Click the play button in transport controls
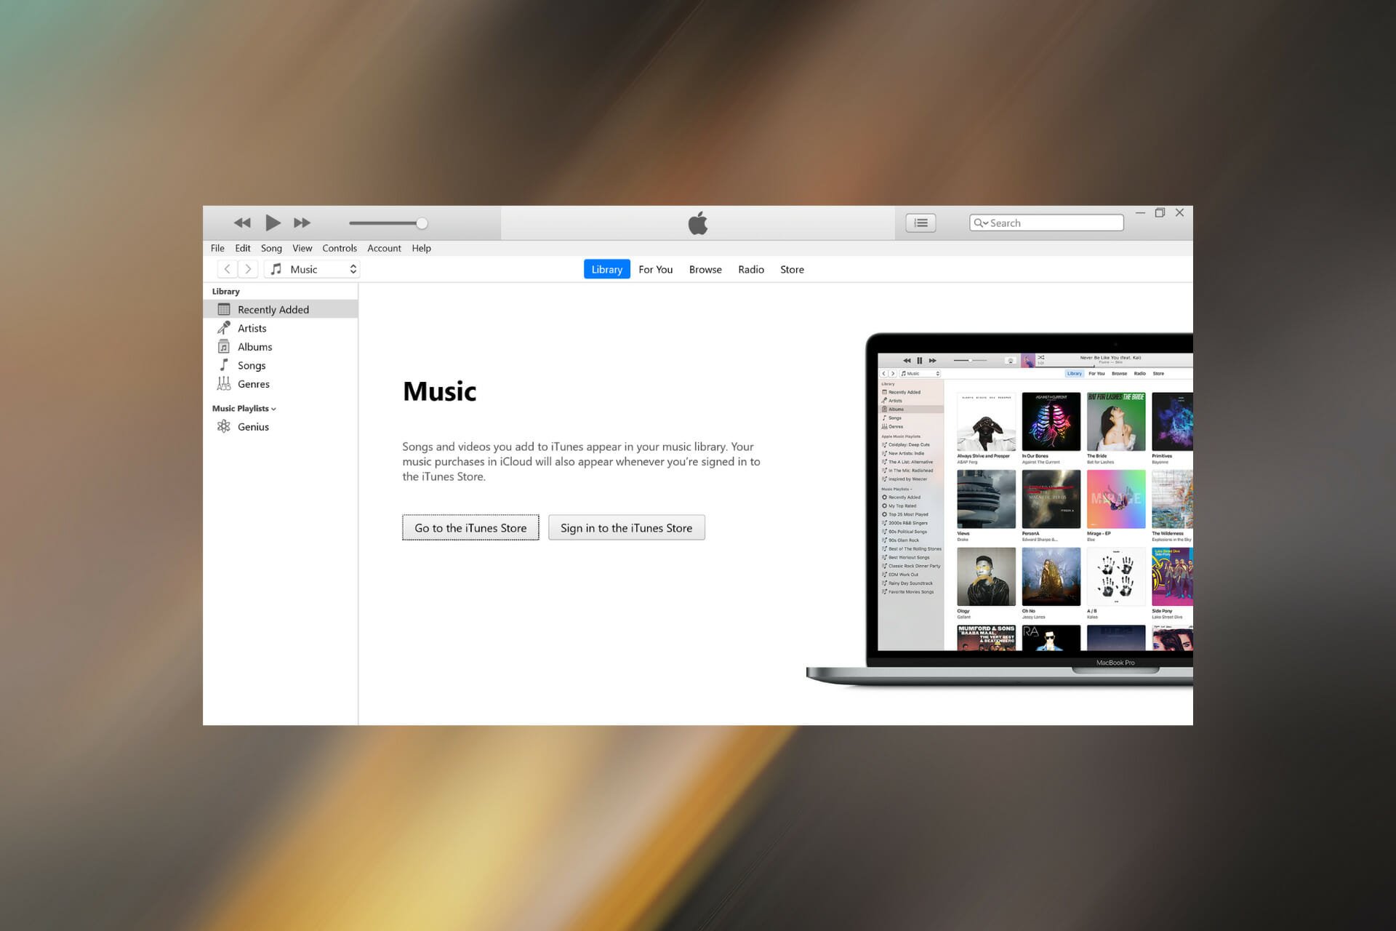The image size is (1396, 931). [x=273, y=223]
